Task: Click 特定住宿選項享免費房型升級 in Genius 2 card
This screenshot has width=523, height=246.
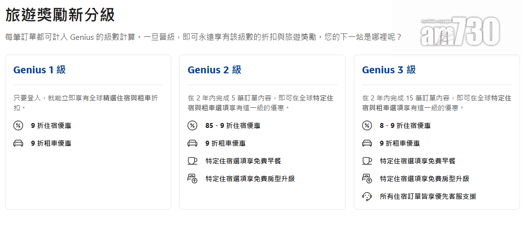Action: click(x=250, y=179)
